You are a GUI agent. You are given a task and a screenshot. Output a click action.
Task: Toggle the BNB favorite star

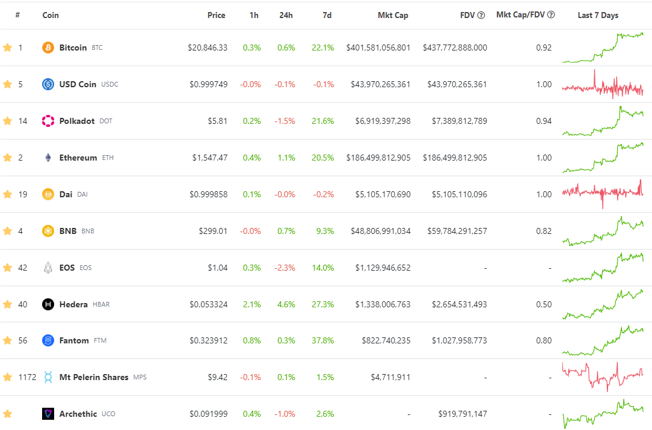tap(7, 231)
